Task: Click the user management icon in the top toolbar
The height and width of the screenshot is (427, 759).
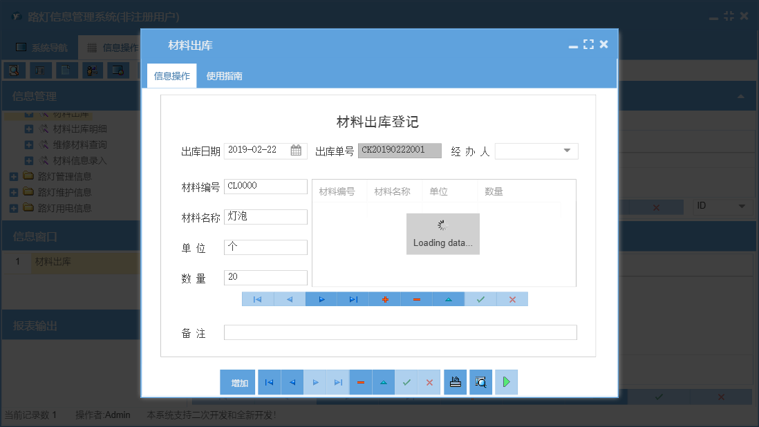Action: 93,70
